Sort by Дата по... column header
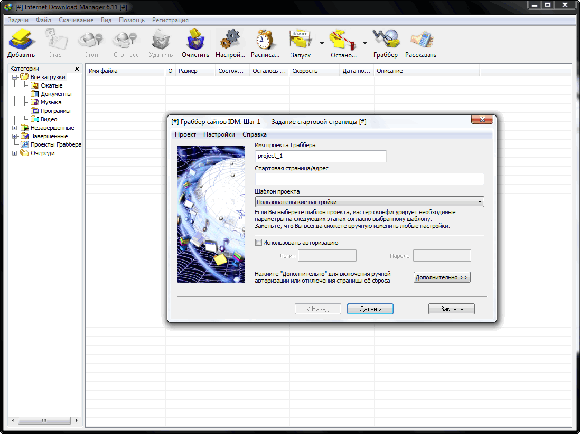Image resolution: width=580 pixels, height=434 pixels. click(357, 71)
